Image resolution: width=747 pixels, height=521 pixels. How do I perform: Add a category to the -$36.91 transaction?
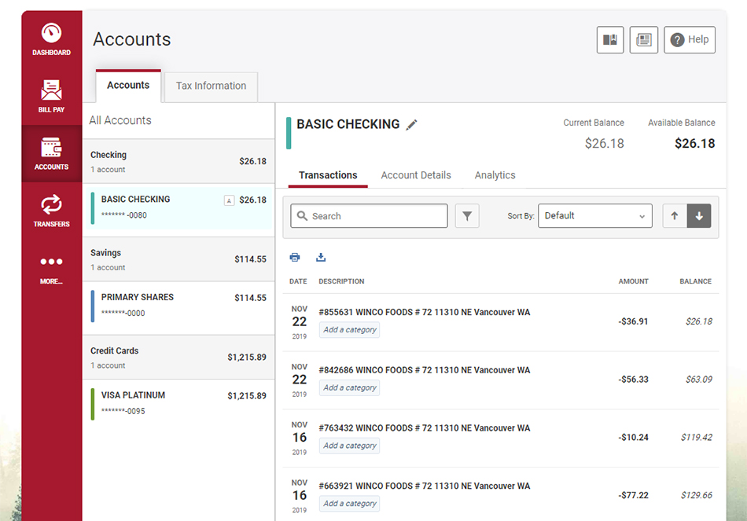tap(350, 329)
